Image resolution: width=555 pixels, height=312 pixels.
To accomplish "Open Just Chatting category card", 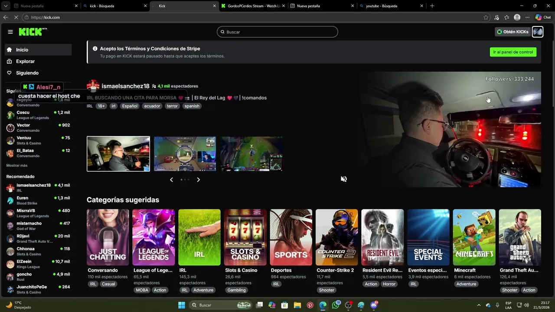I will [108, 237].
